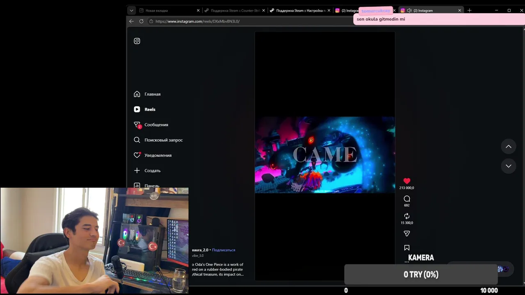Screen dimensions: 525x295
Task: Click the reel video showing CAME text
Action: point(325,155)
